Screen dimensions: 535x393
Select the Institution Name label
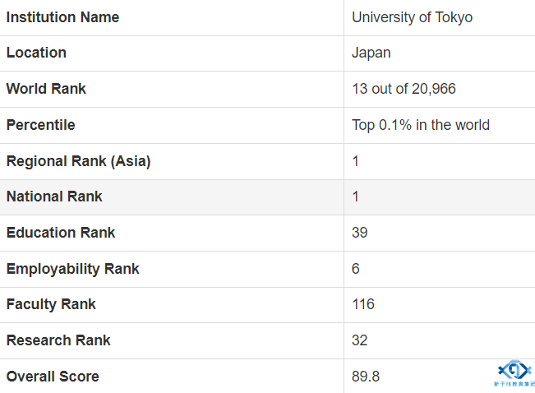62,17
